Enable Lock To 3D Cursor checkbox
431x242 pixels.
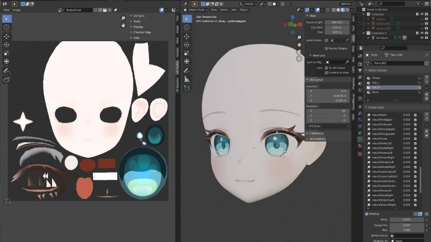(x=326, y=68)
